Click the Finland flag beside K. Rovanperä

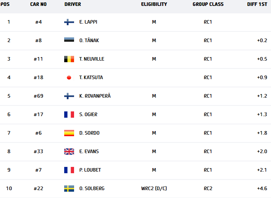(x=69, y=96)
